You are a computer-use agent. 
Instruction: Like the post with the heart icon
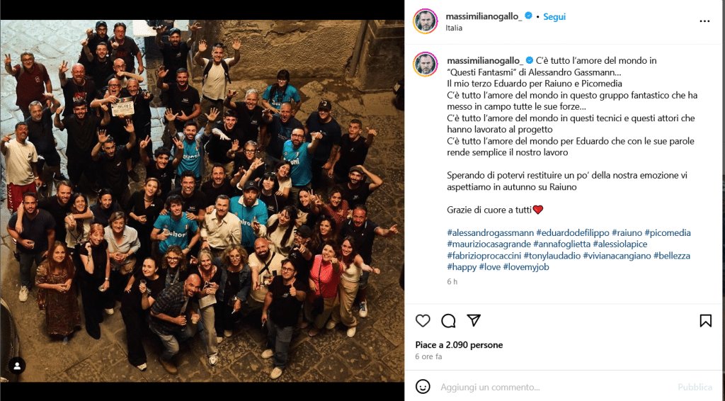pos(423,320)
